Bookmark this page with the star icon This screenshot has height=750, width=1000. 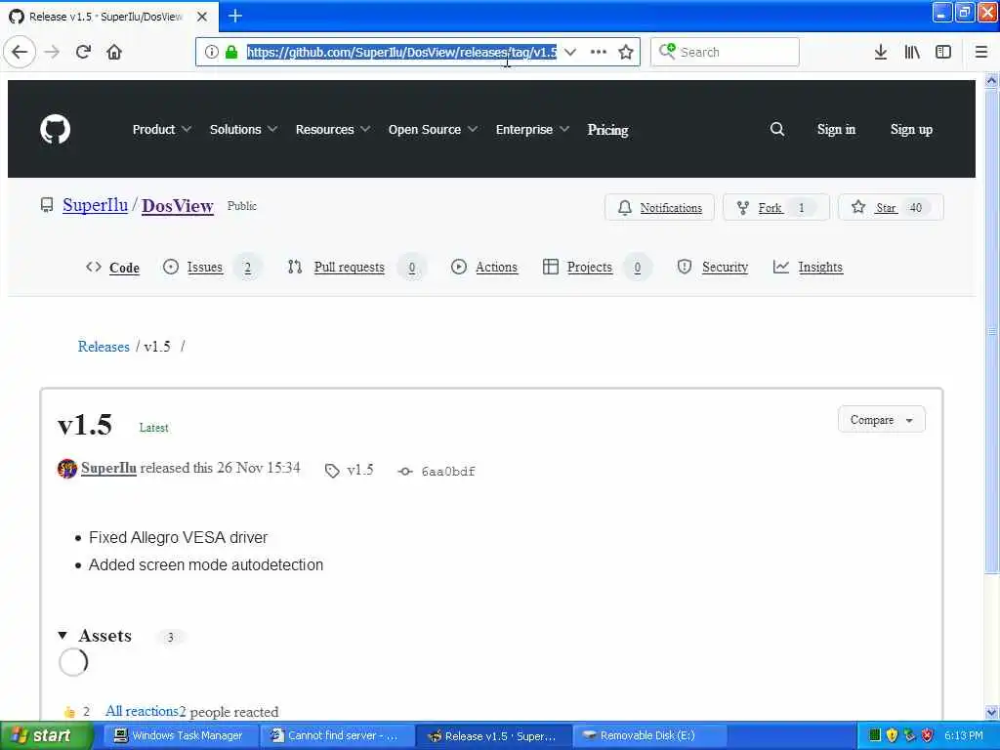tap(626, 52)
